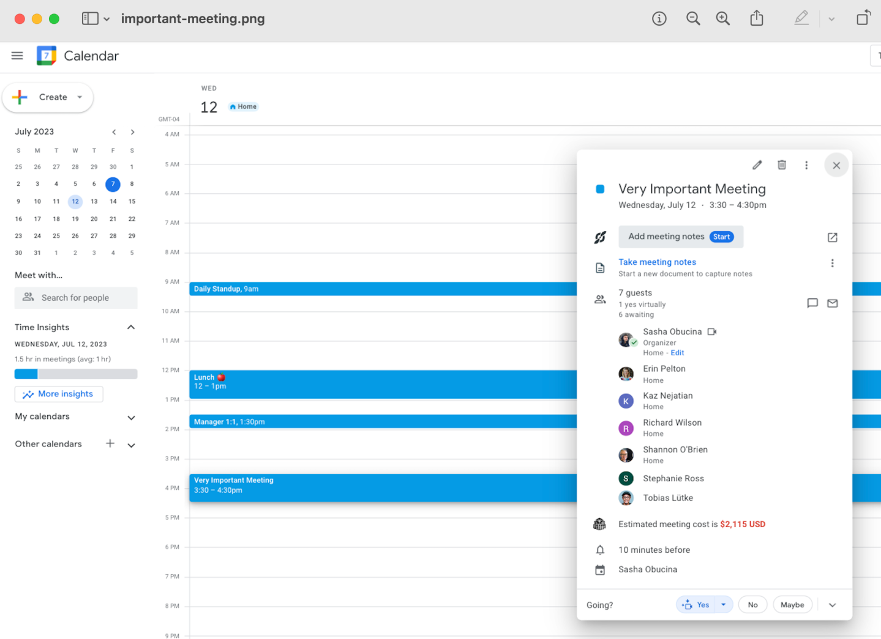881x639 pixels.
Task: Delete the event with trash icon
Action: [782, 165]
